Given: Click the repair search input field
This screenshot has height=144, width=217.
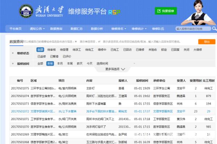Looking at the screenshot, I should click(193, 28).
